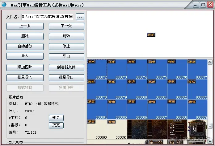Click the 跳转 jump button
Viewport: 215px width, 146px height.
pyautogui.click(x=66, y=36)
